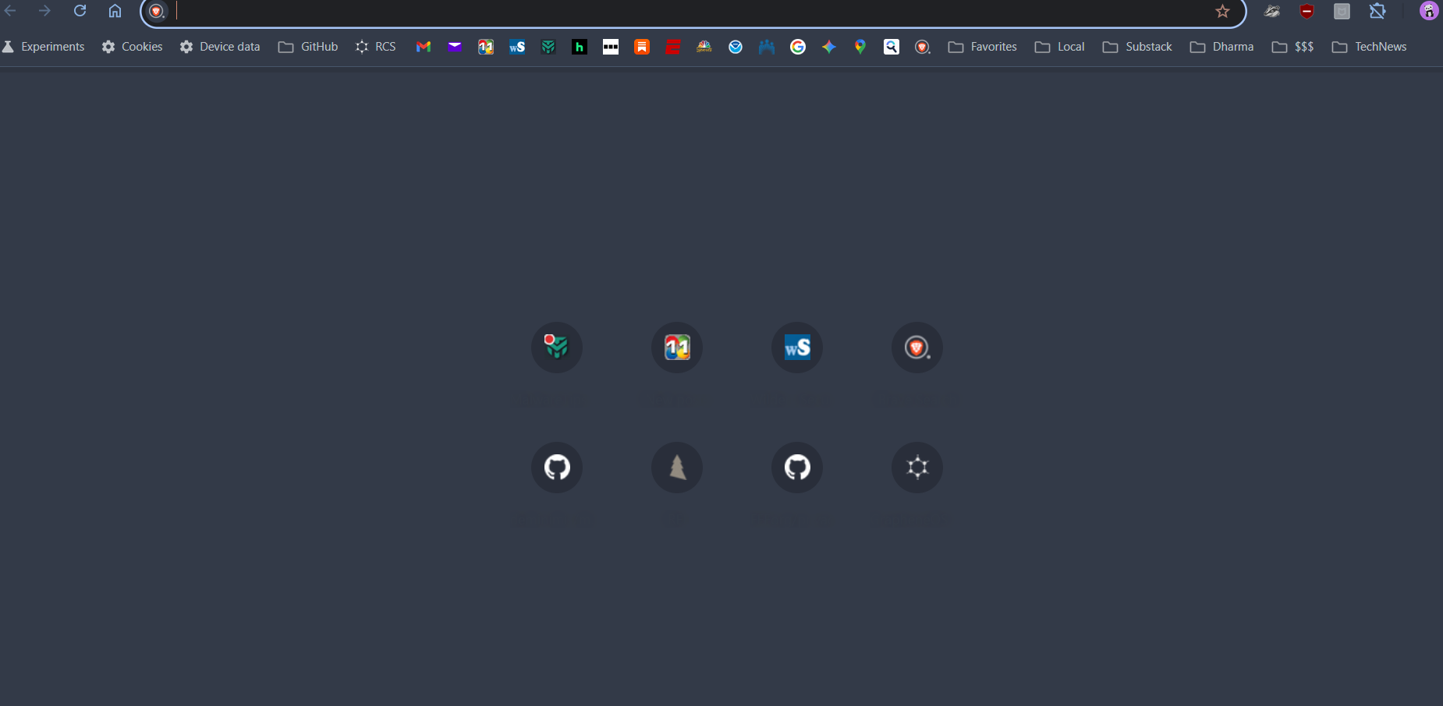
Task: Open the round blue NOAA bookmark icon
Action: pos(736,47)
